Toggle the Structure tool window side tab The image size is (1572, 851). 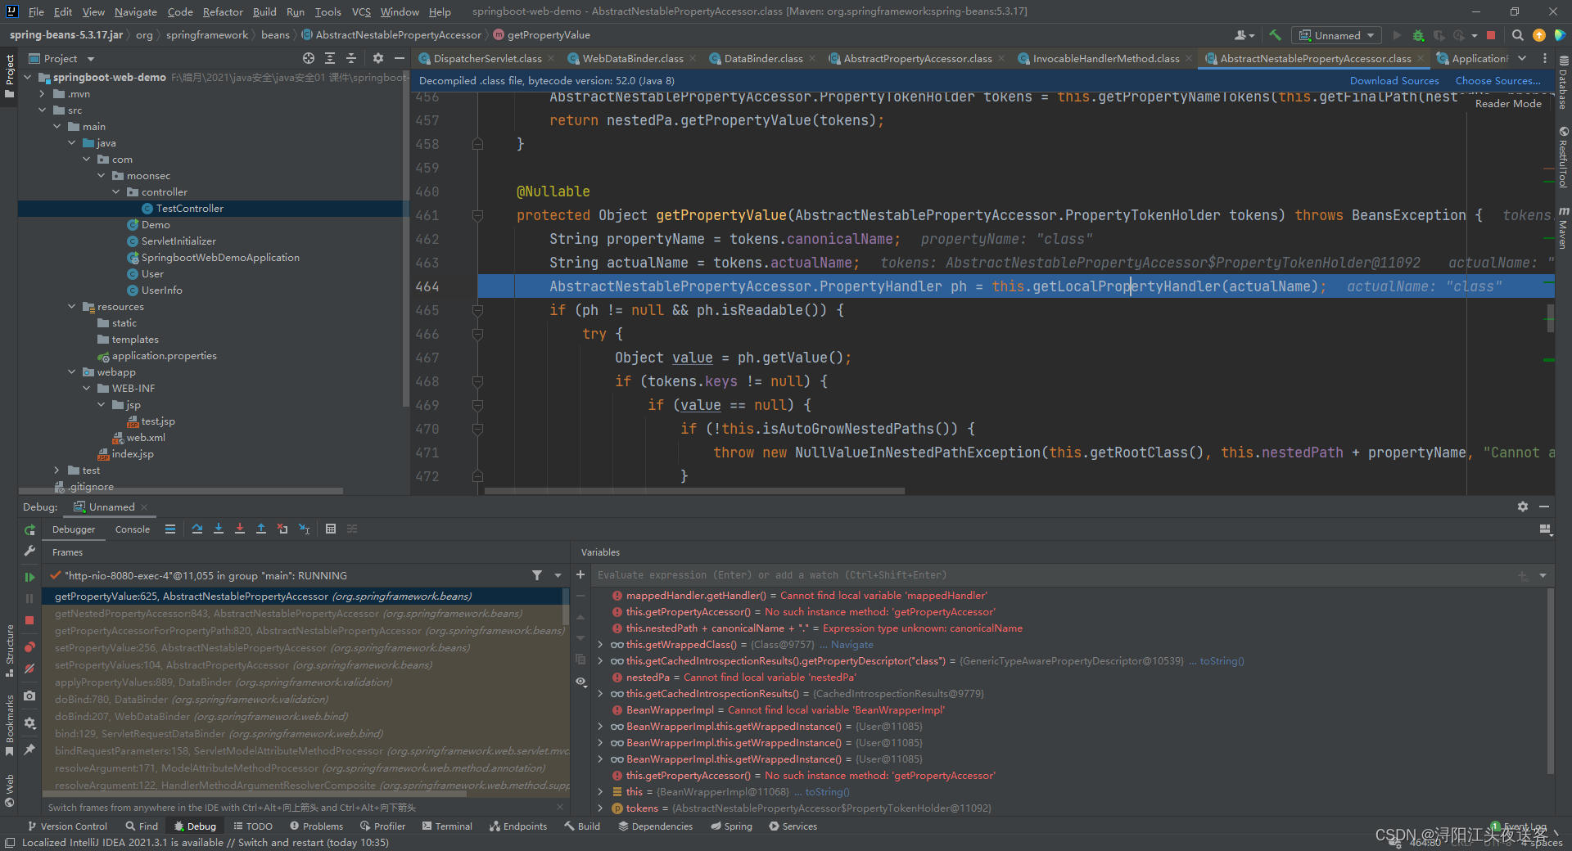click(9, 651)
